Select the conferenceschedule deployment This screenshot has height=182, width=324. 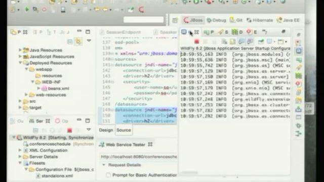[47, 144]
